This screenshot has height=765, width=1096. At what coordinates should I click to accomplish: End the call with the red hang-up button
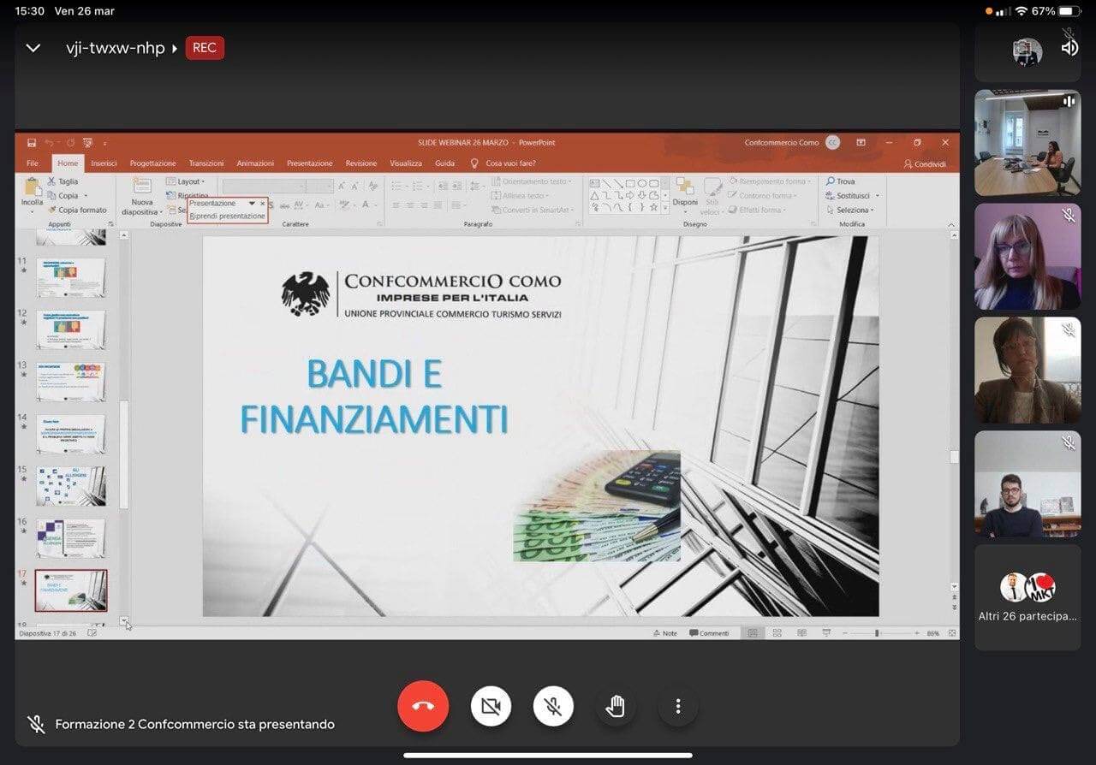coord(423,706)
